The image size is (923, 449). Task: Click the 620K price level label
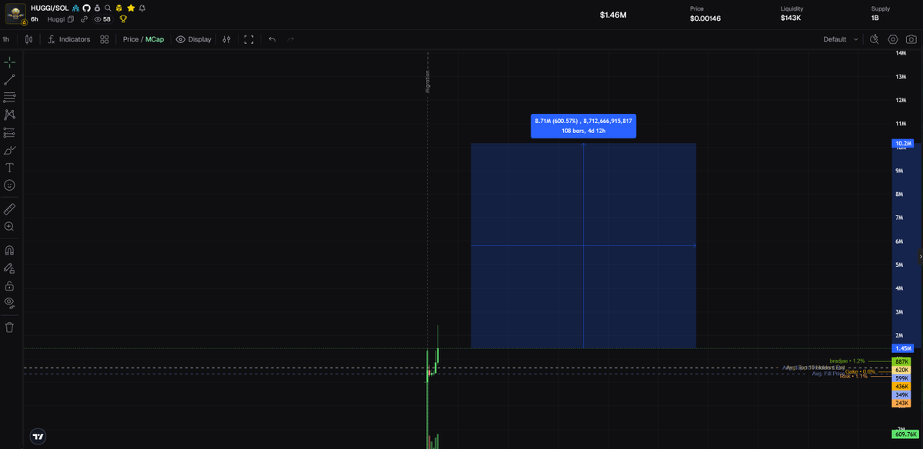click(901, 370)
